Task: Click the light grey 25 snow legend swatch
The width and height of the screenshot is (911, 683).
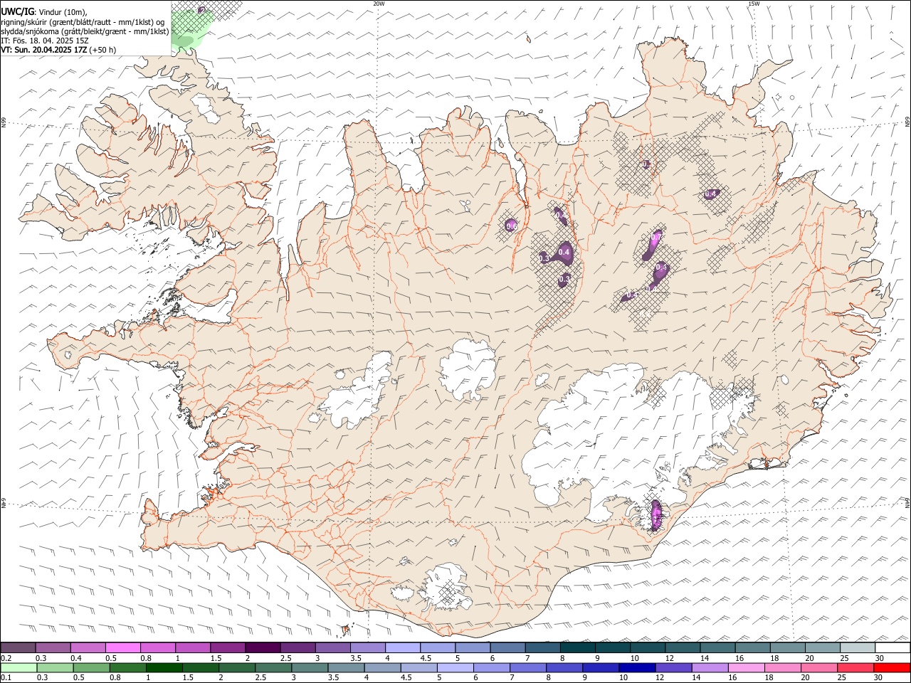Action: [x=858, y=648]
